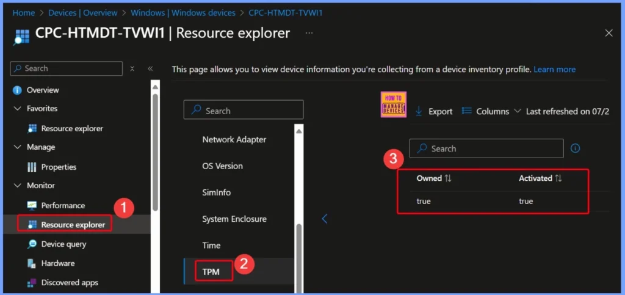Collapse the Monitor section

pos(17,186)
